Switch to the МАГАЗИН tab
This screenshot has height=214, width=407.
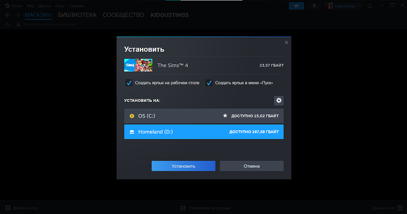pyautogui.click(x=38, y=15)
